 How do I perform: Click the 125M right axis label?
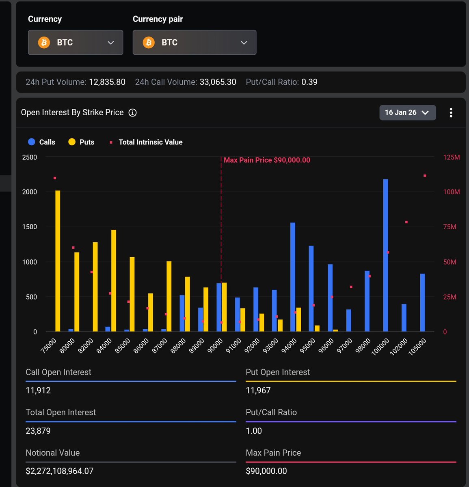click(452, 157)
